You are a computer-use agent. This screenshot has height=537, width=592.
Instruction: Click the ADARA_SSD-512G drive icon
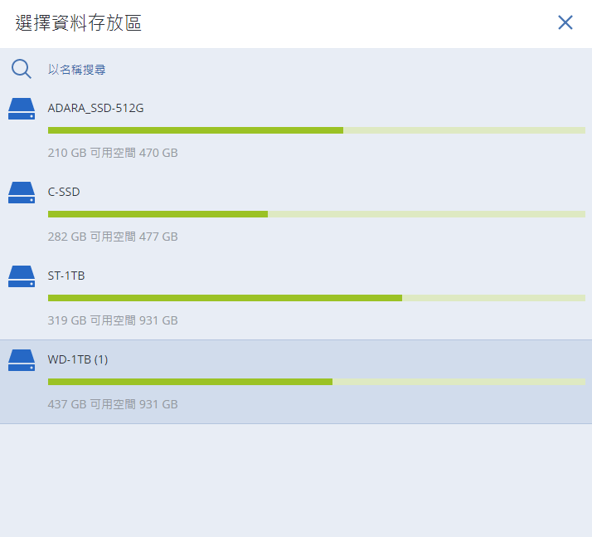[x=21, y=109]
